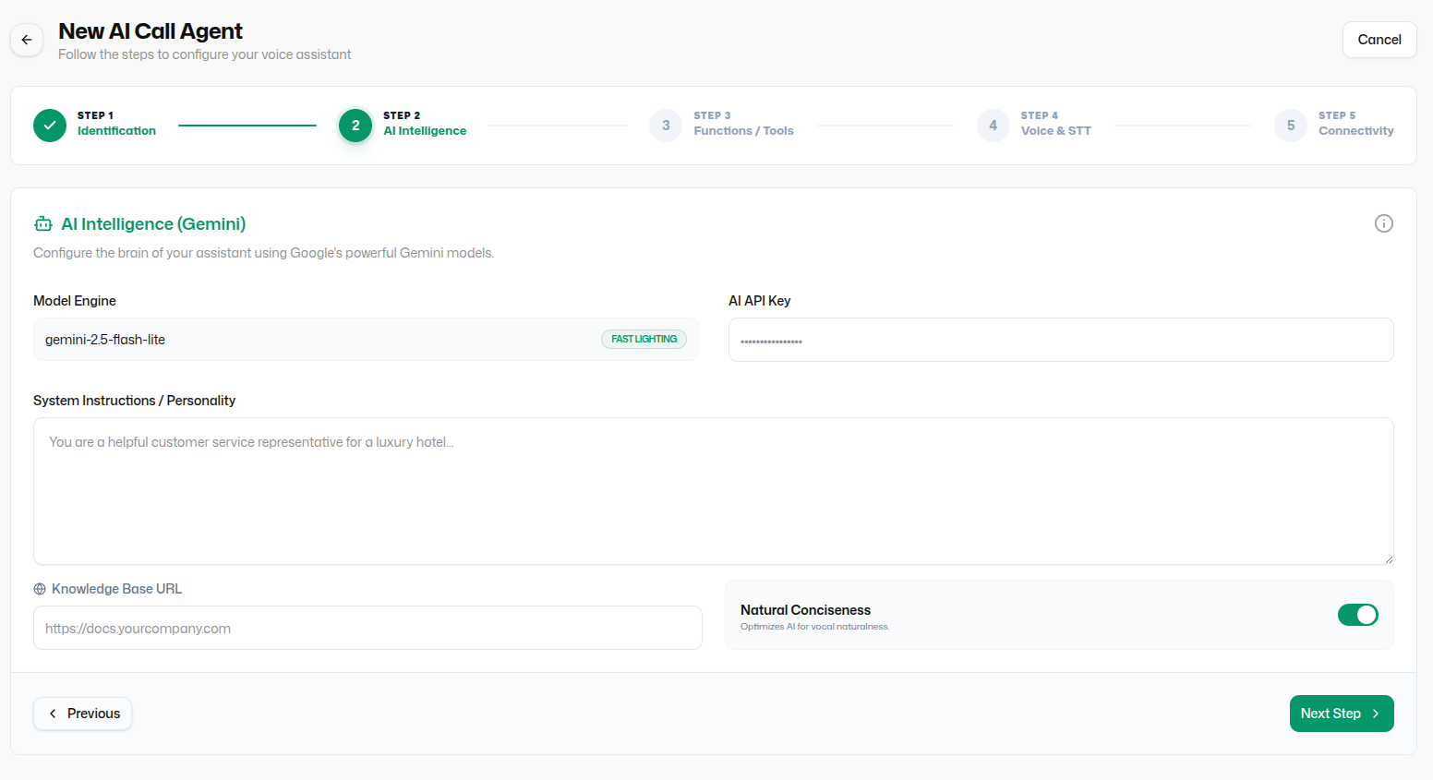This screenshot has width=1433, height=780.
Task: Switch to the Voice & STT step
Action: point(1055,131)
